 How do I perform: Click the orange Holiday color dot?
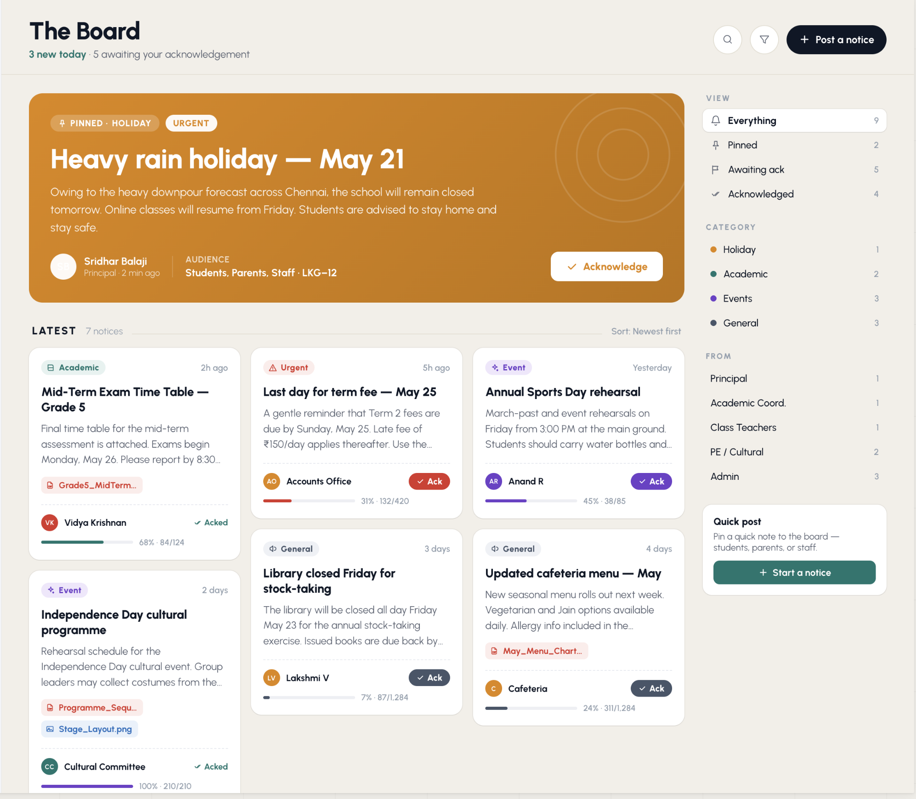tap(713, 249)
